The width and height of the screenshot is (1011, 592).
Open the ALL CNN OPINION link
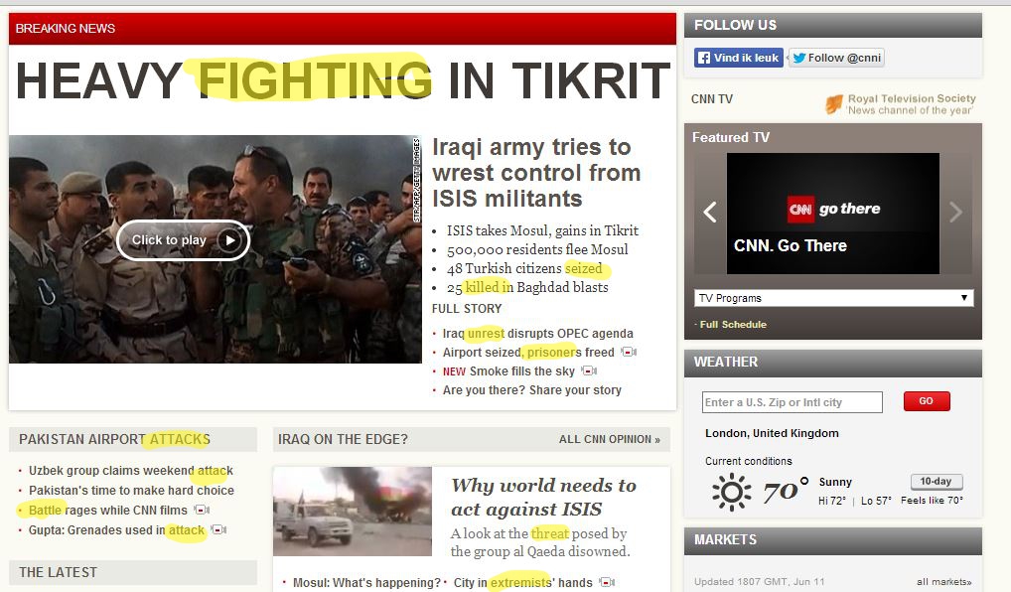click(x=610, y=439)
